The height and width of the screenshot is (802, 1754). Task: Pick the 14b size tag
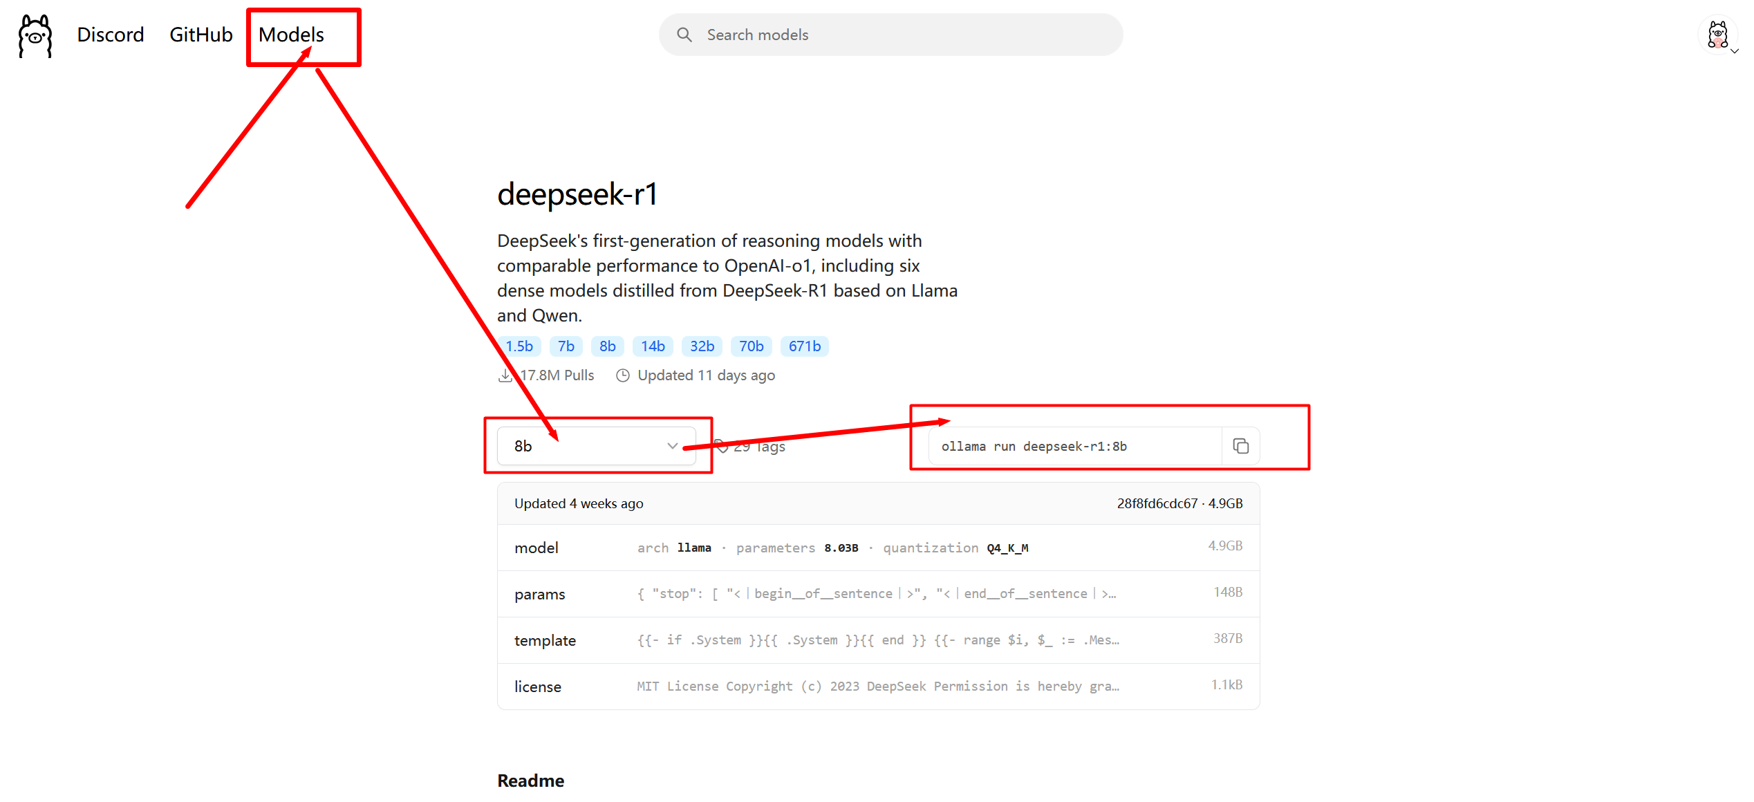pyautogui.click(x=652, y=346)
